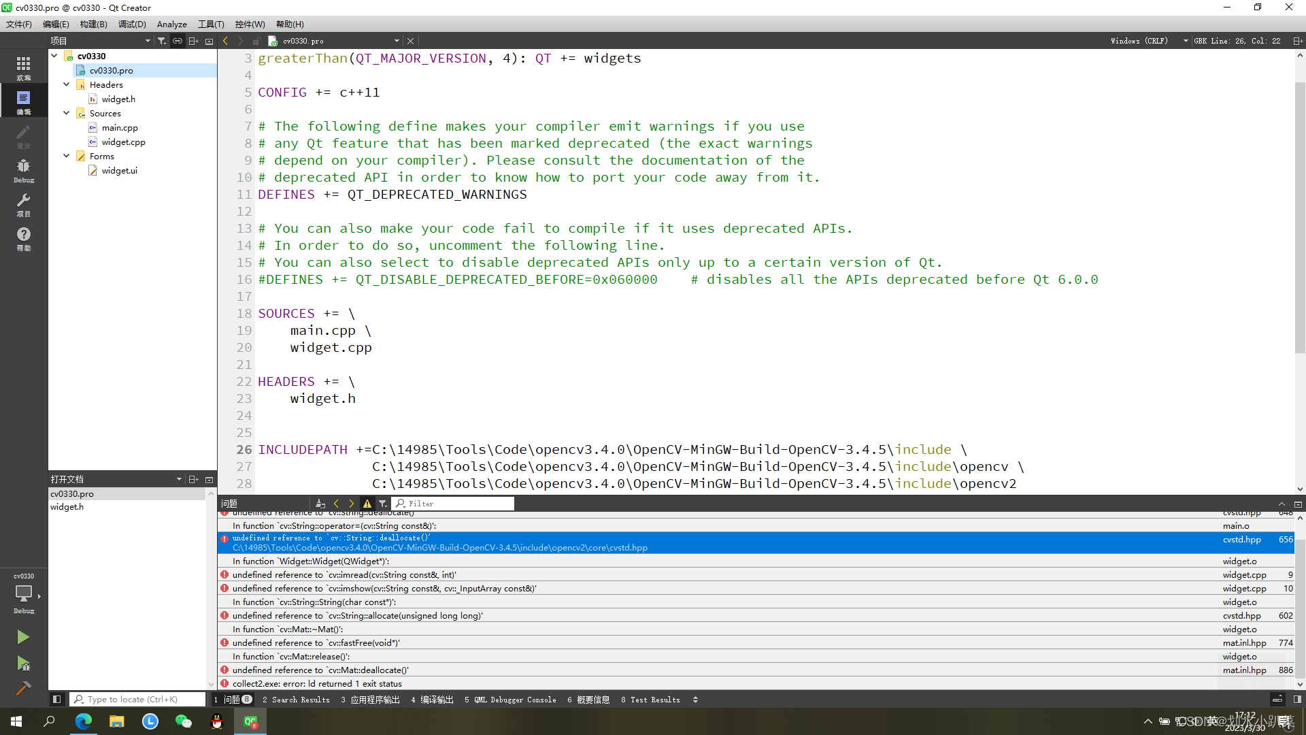Click the Build hammer icon
The width and height of the screenshot is (1306, 735).
[22, 689]
